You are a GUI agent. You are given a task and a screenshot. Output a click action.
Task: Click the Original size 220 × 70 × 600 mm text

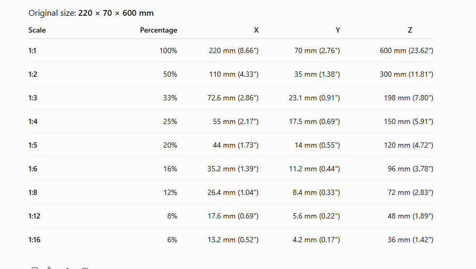click(91, 13)
